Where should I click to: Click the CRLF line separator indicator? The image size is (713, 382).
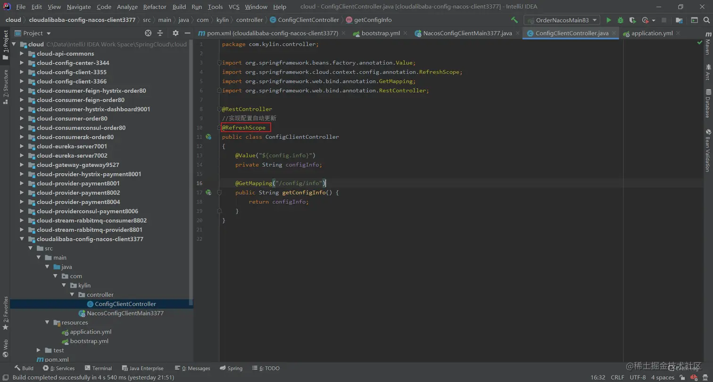(617, 377)
